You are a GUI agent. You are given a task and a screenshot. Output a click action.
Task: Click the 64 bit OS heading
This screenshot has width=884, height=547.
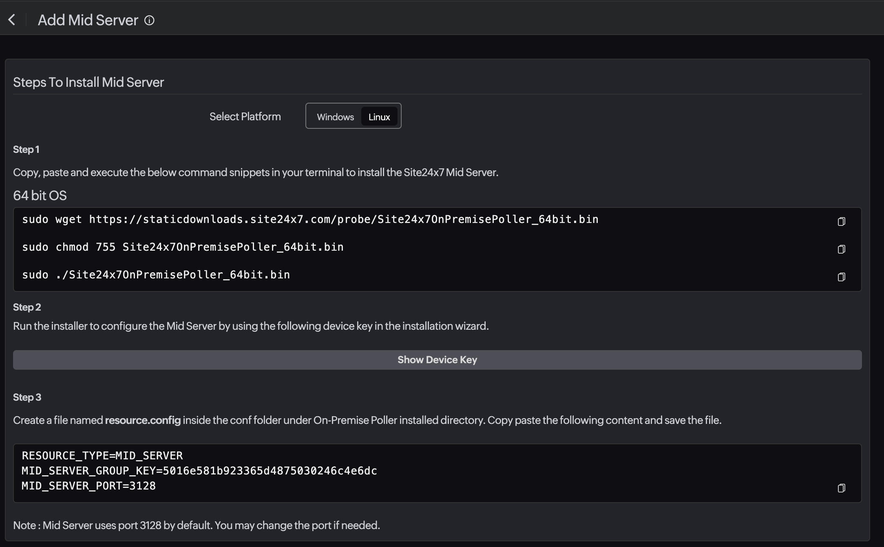tap(40, 196)
